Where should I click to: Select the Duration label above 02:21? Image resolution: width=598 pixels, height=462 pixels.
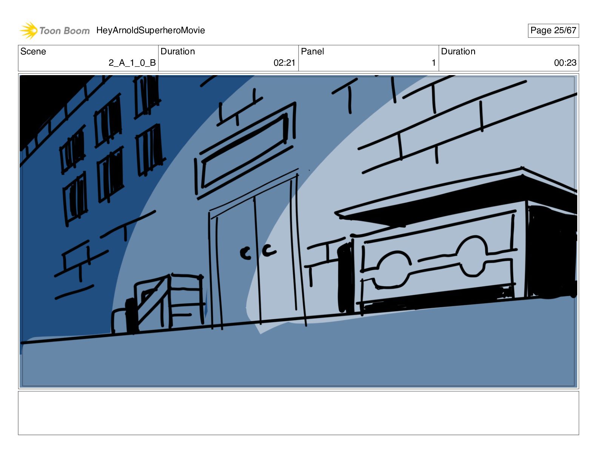click(178, 52)
